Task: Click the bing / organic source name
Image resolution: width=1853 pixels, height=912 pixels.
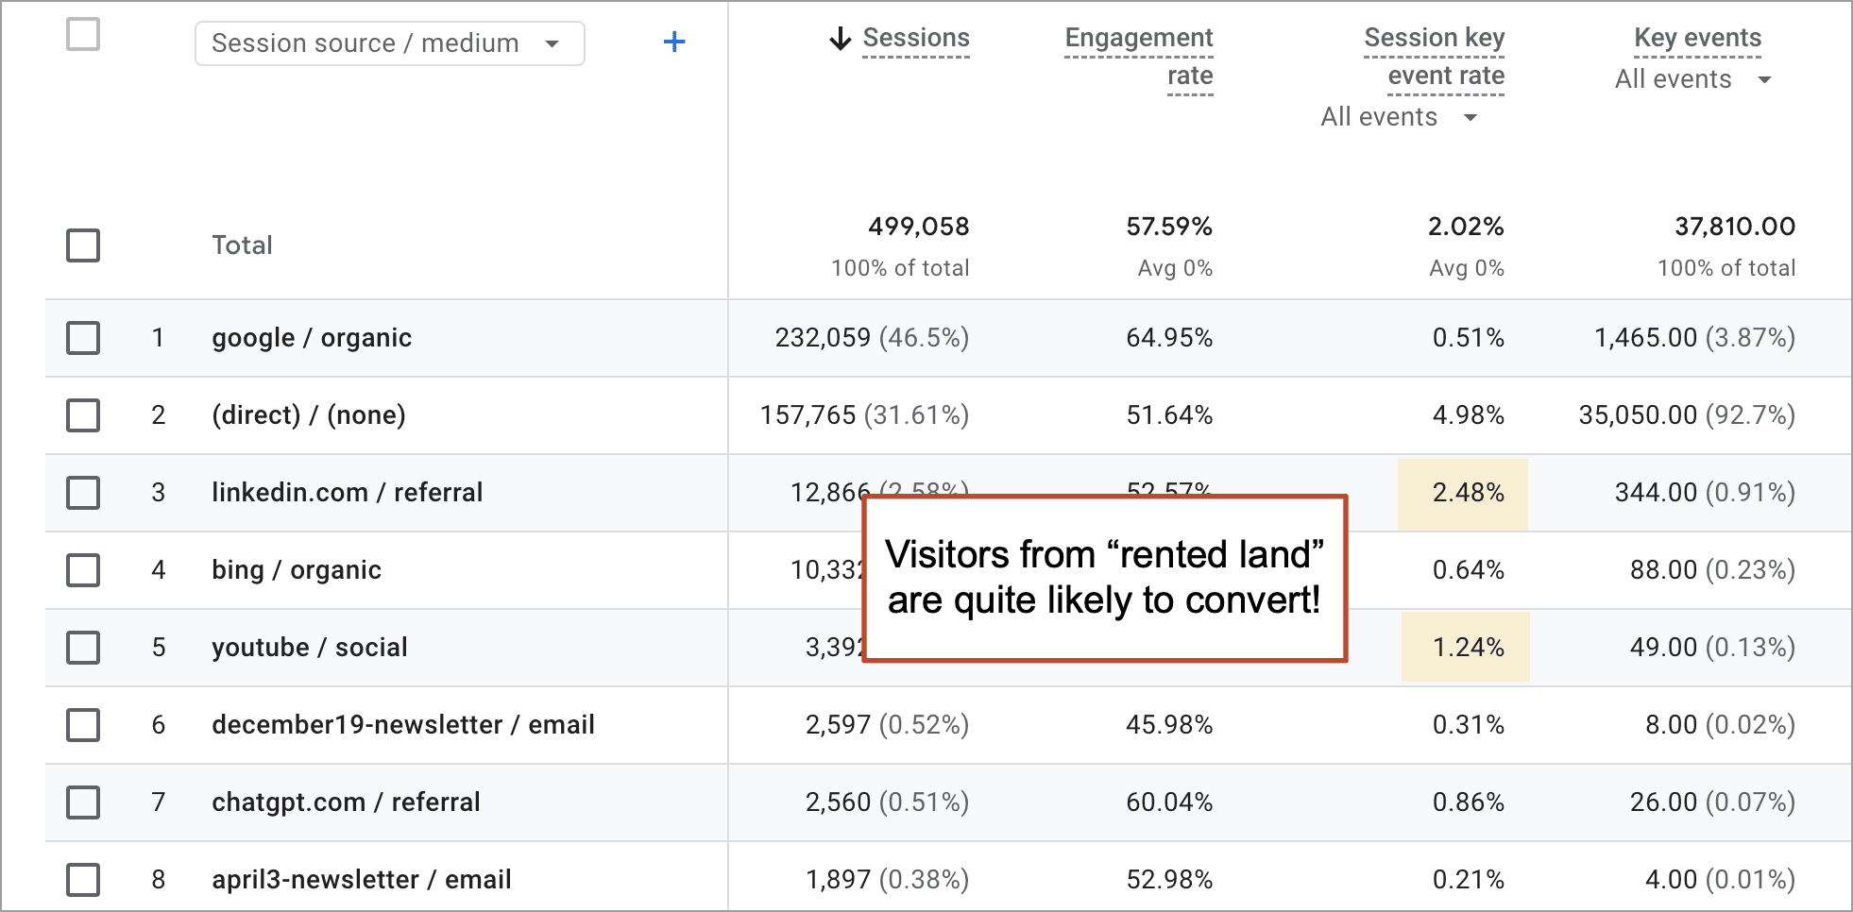Action: pyautogui.click(x=297, y=570)
